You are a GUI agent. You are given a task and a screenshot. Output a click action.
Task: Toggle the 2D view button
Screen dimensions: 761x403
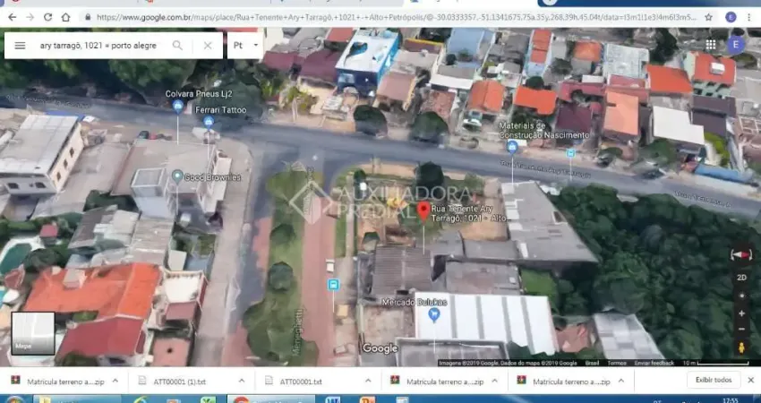click(x=741, y=278)
